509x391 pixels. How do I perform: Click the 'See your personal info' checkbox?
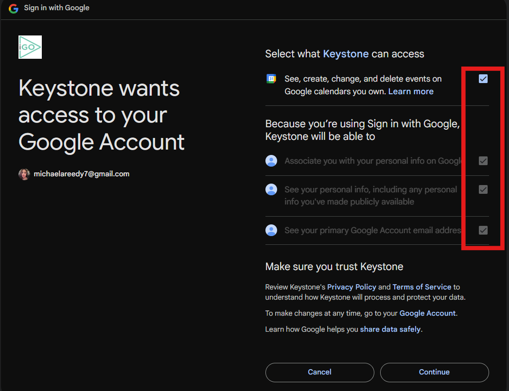pos(483,189)
